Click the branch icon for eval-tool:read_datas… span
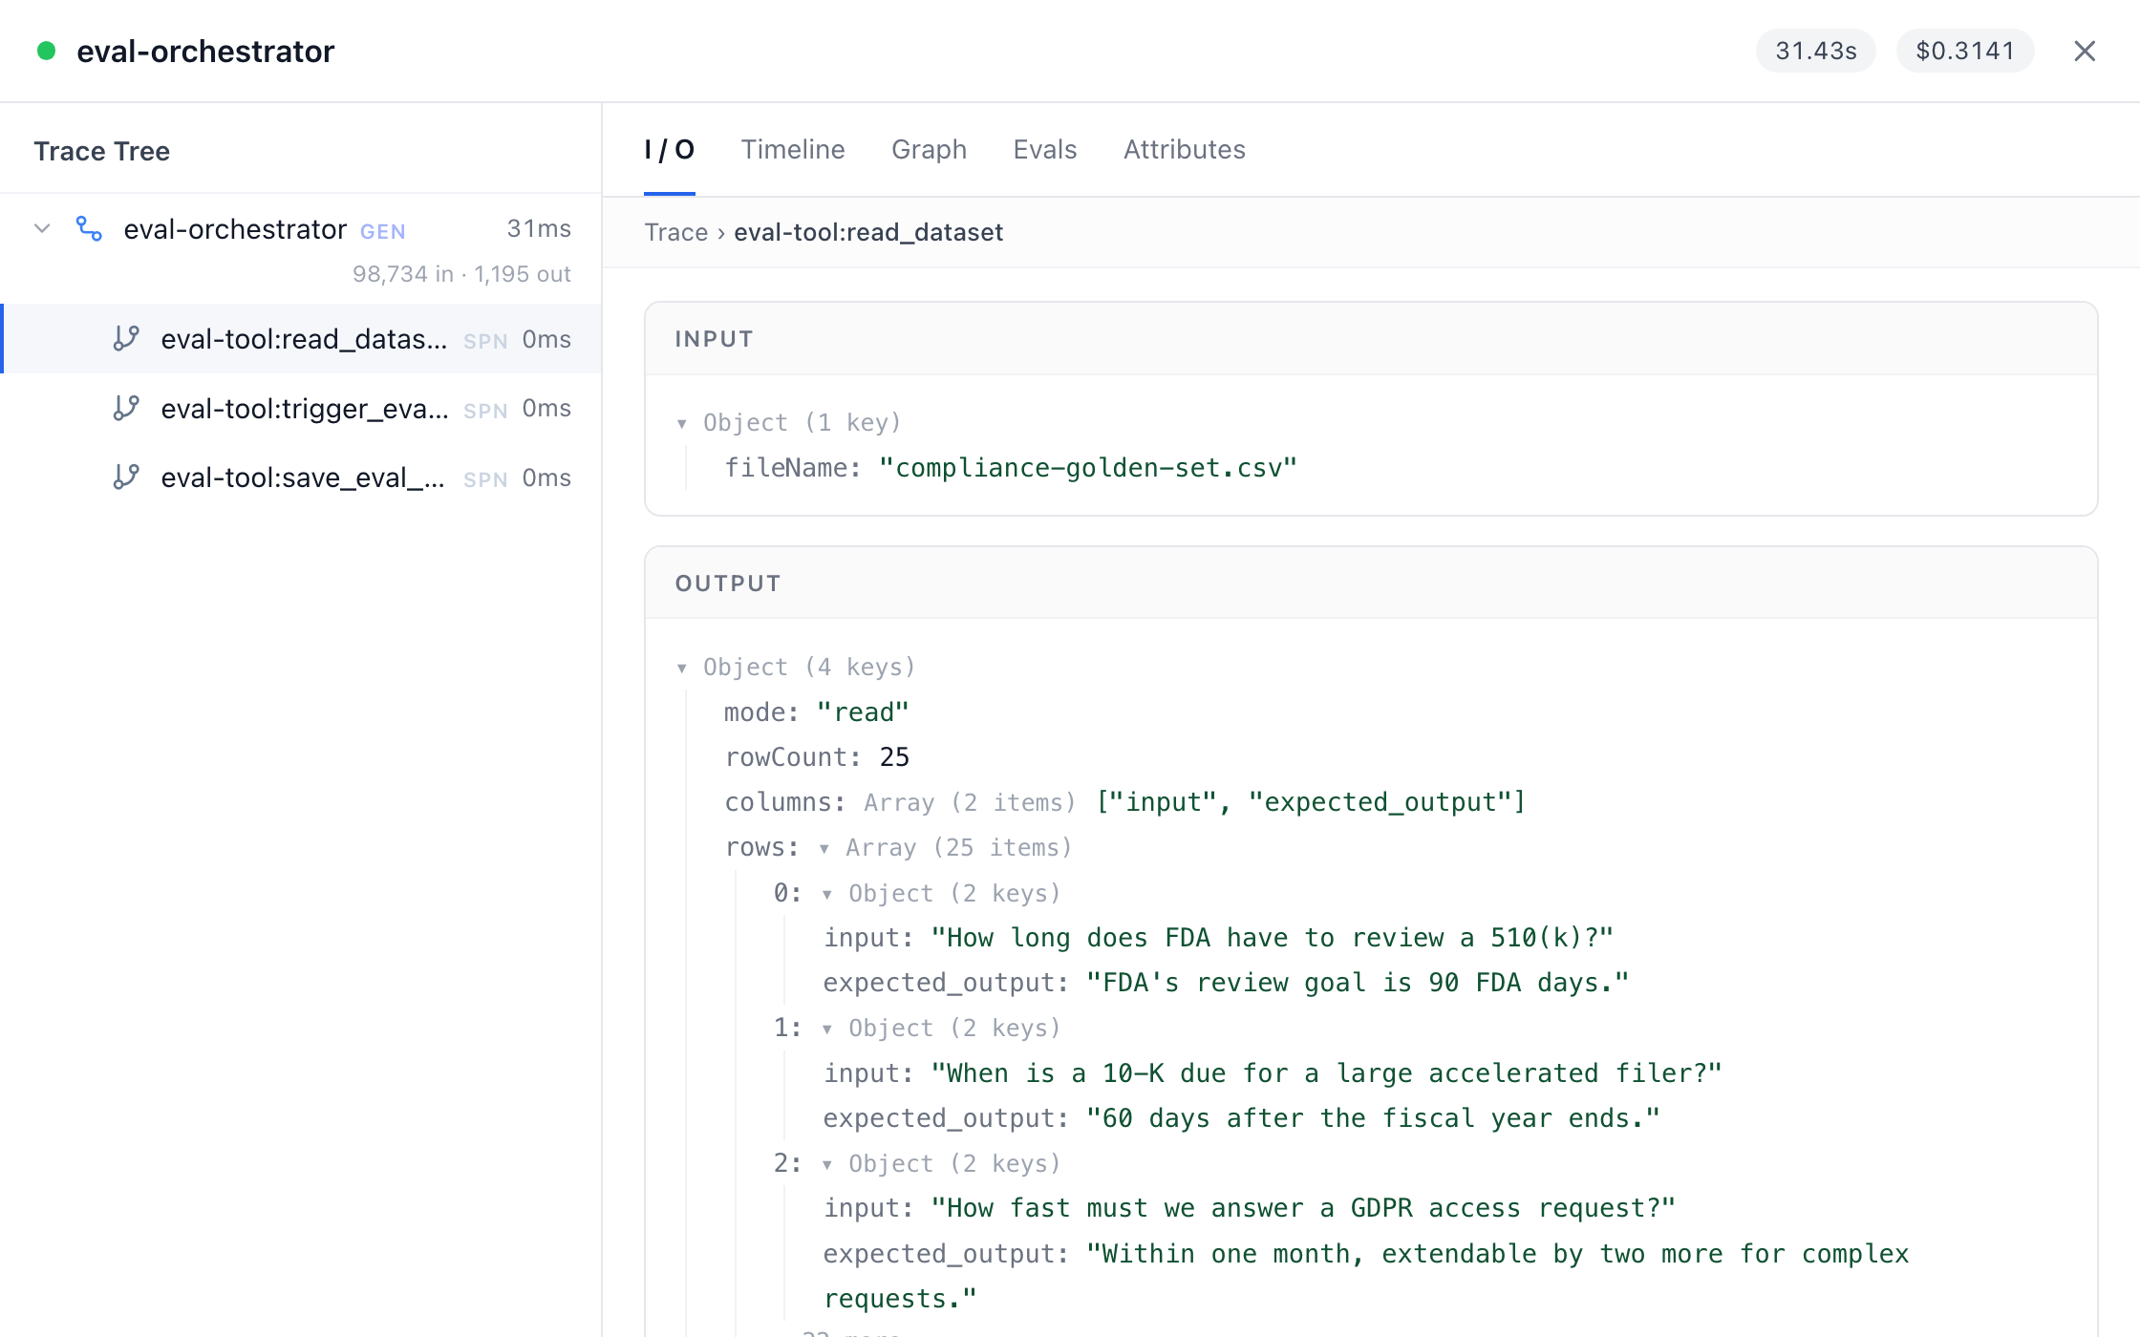2140x1337 pixels. [x=126, y=339]
